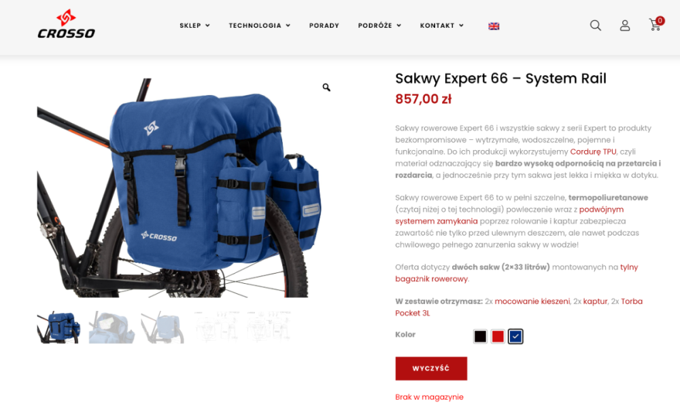The width and height of the screenshot is (680, 406).
Task: Zoom product image with magnifier icon
Action: (x=326, y=88)
